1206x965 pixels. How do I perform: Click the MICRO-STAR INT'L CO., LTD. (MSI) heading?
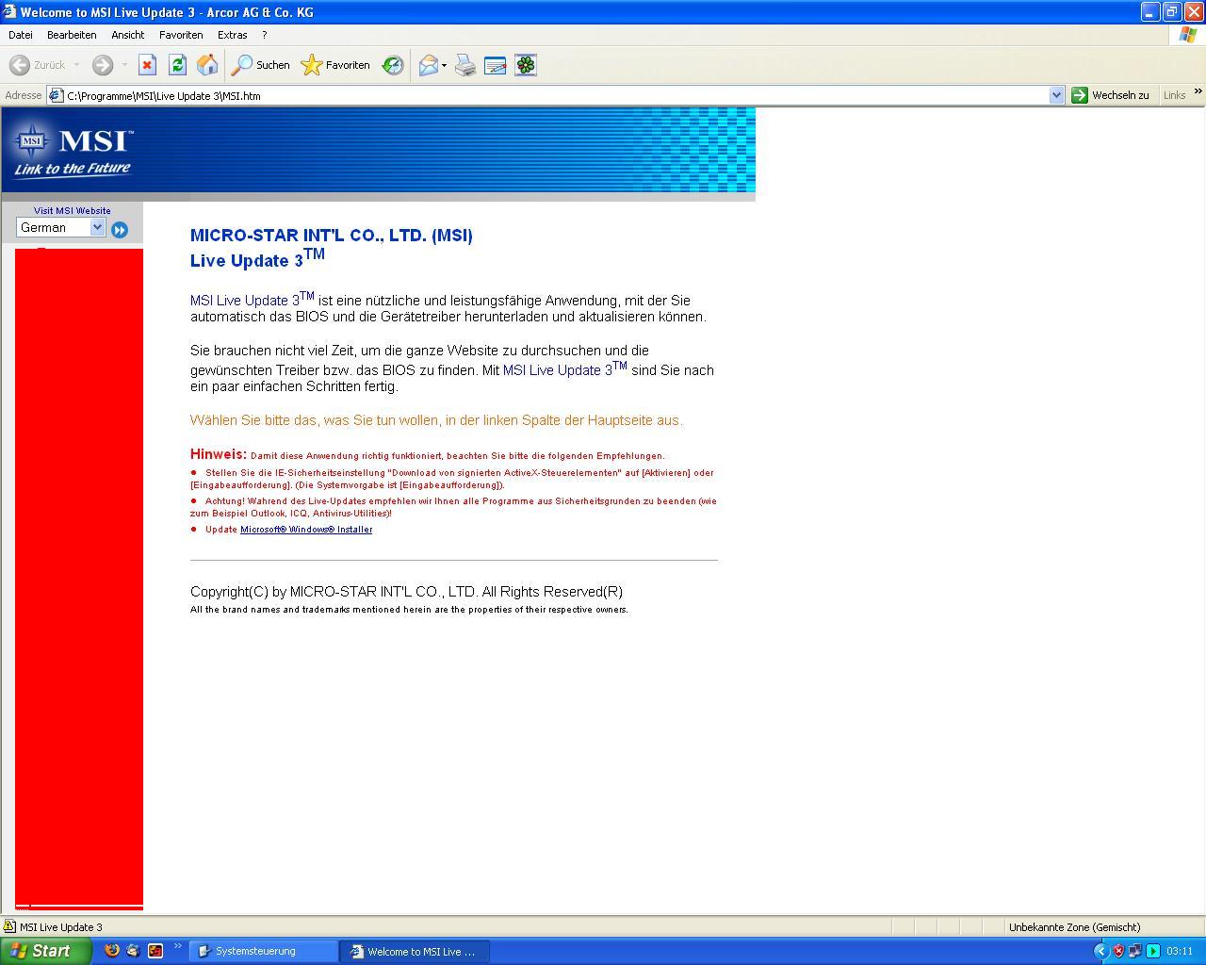tap(332, 236)
